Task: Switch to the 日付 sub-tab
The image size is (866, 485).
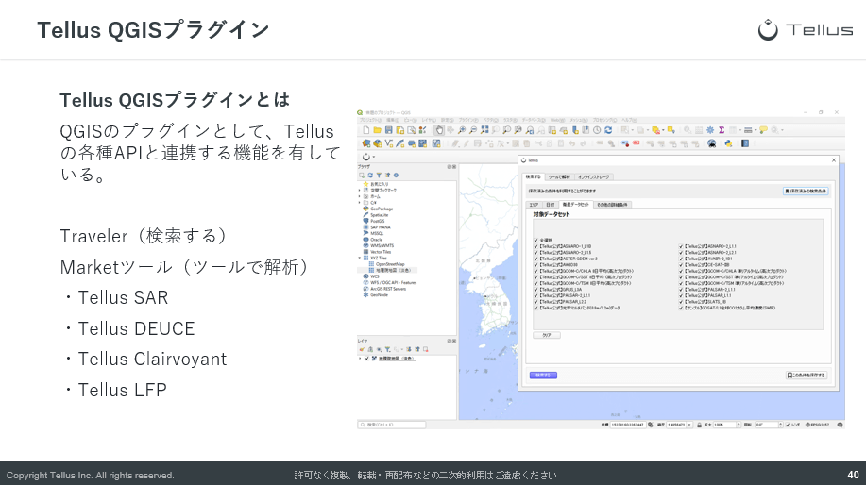Action: click(550, 205)
